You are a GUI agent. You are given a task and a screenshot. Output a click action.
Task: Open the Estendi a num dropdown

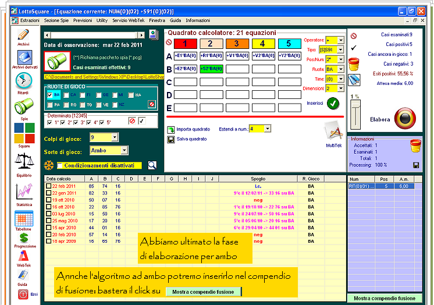pos(268,129)
